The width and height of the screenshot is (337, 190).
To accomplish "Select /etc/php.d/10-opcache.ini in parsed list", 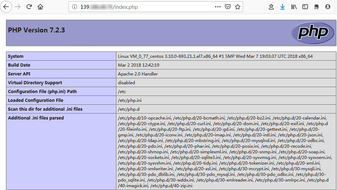I will (144, 118).
